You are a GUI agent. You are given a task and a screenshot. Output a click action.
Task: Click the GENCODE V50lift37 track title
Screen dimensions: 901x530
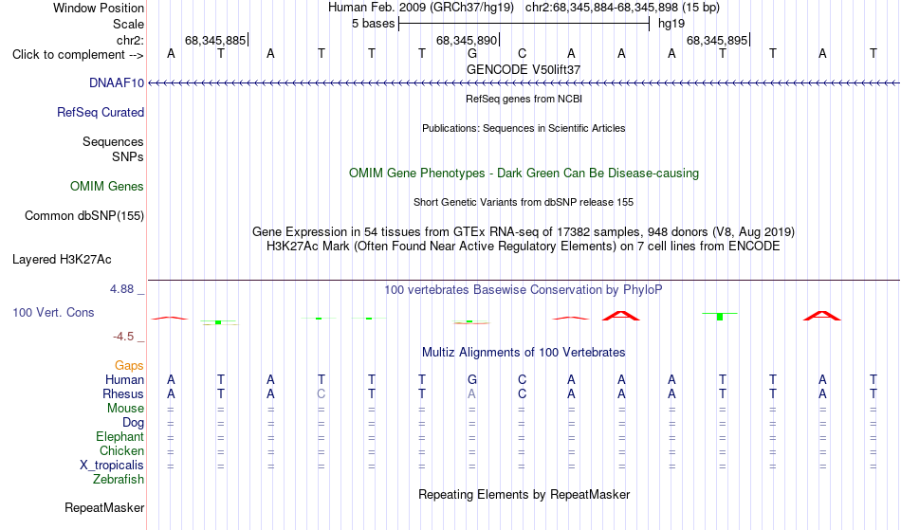[524, 69]
